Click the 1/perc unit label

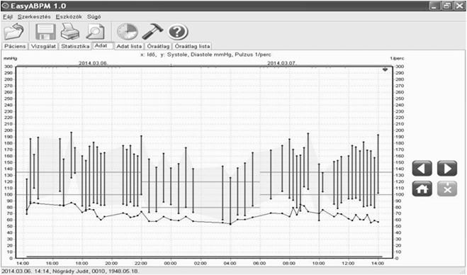click(398, 58)
